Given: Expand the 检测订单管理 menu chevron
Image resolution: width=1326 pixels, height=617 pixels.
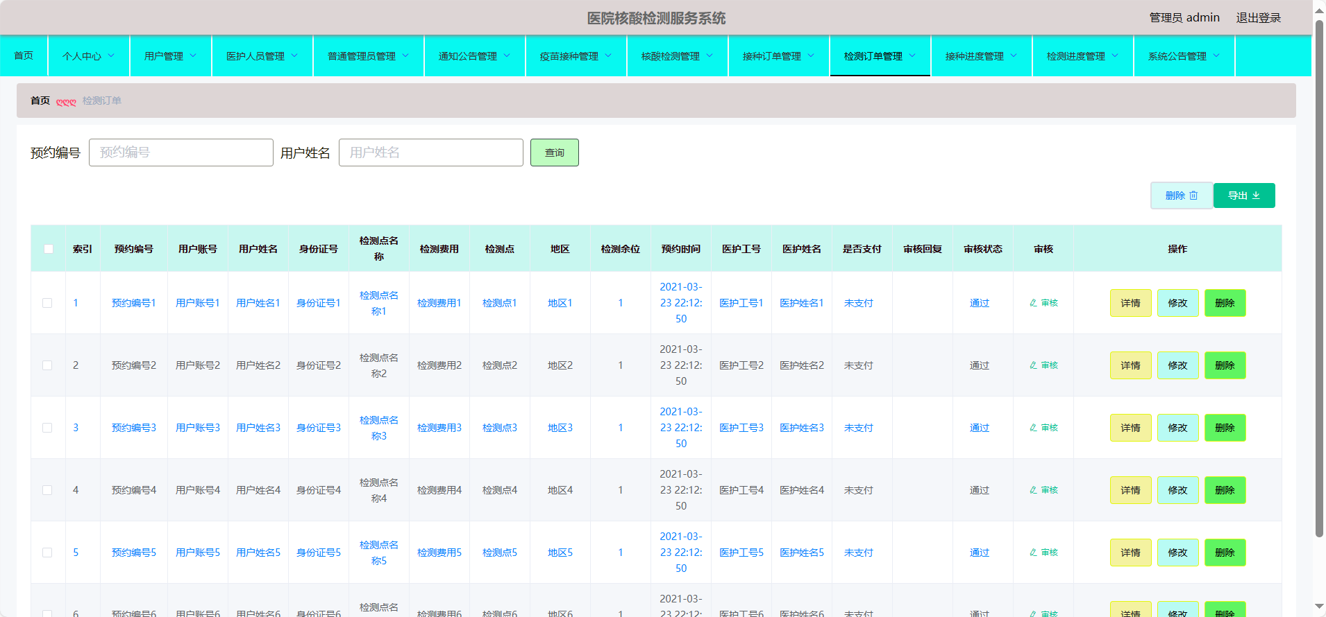Looking at the screenshot, I should pos(912,56).
